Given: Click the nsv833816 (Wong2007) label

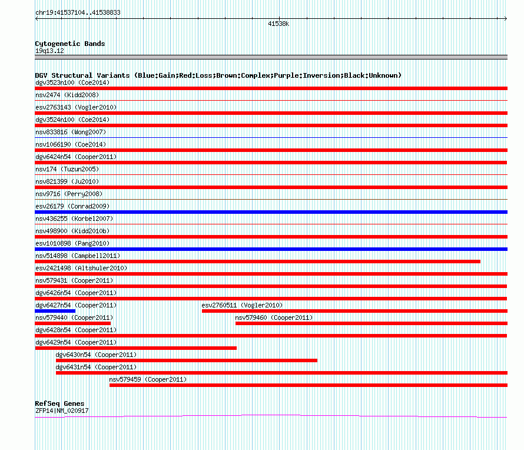Looking at the screenshot, I should pyautogui.click(x=71, y=132).
